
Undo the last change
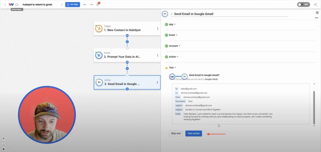(85, 4)
